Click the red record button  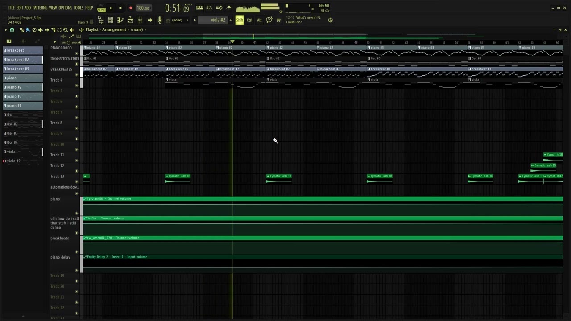(x=131, y=8)
